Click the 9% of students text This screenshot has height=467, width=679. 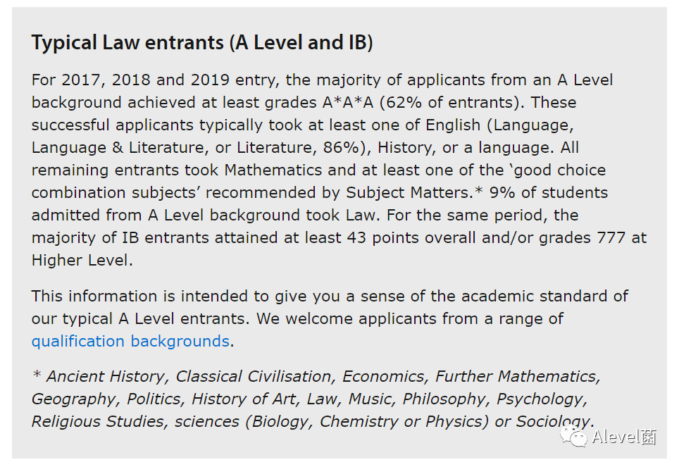coord(549,193)
